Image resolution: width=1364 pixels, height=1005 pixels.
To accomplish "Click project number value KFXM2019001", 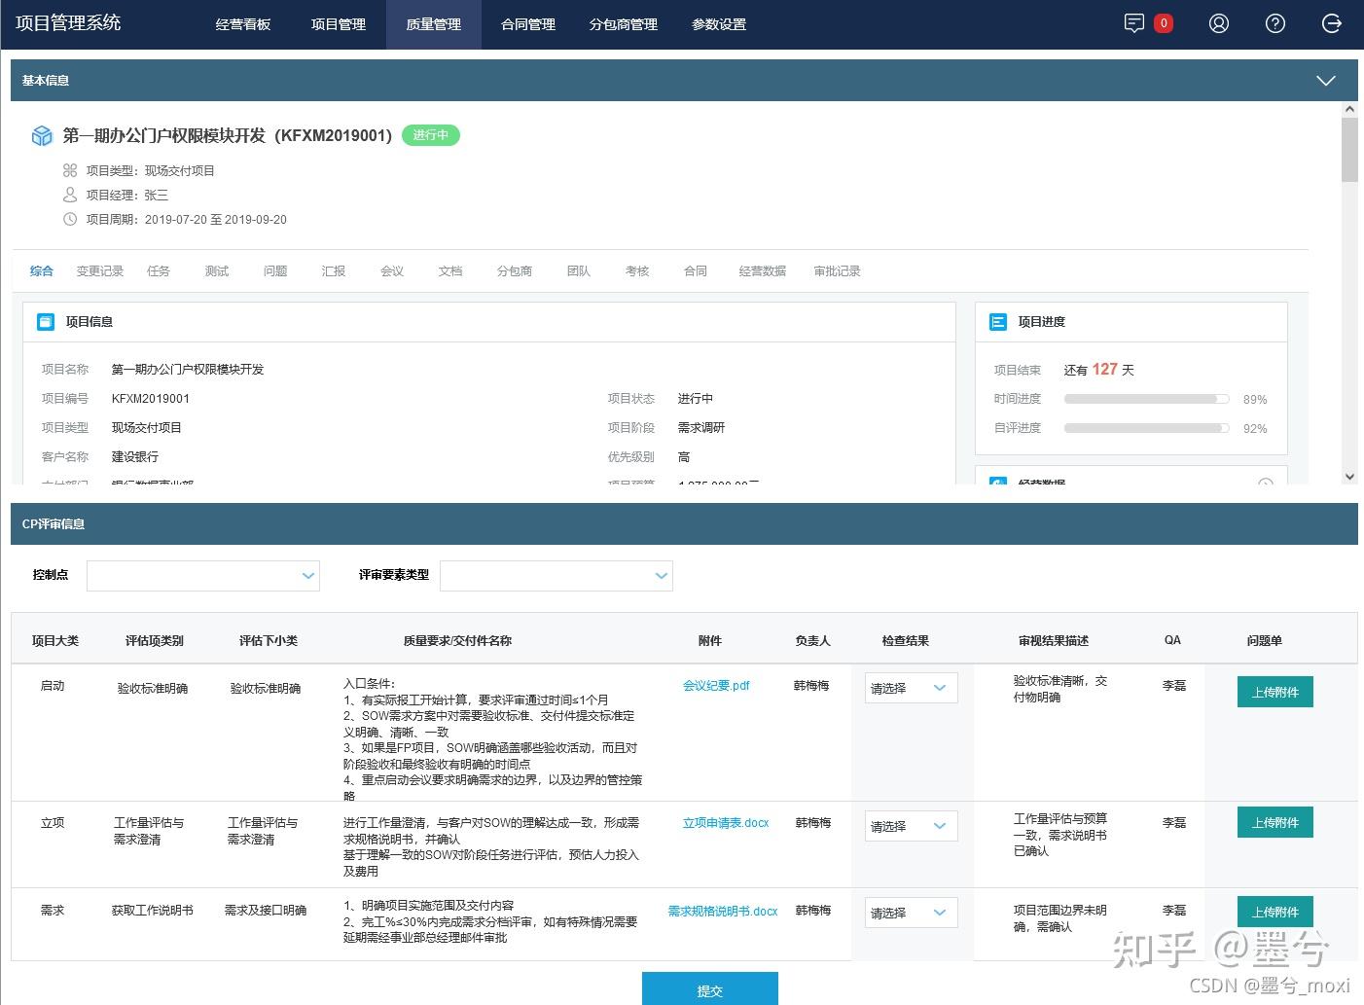I will point(151,399).
